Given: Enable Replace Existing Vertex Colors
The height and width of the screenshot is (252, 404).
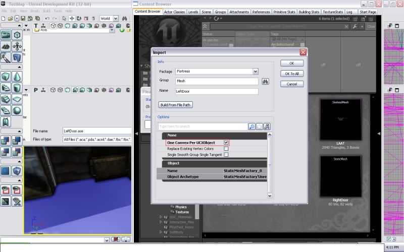Looking at the screenshot, I should point(226,149).
